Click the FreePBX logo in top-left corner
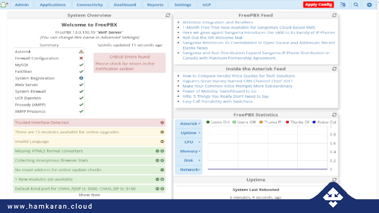 4,4
